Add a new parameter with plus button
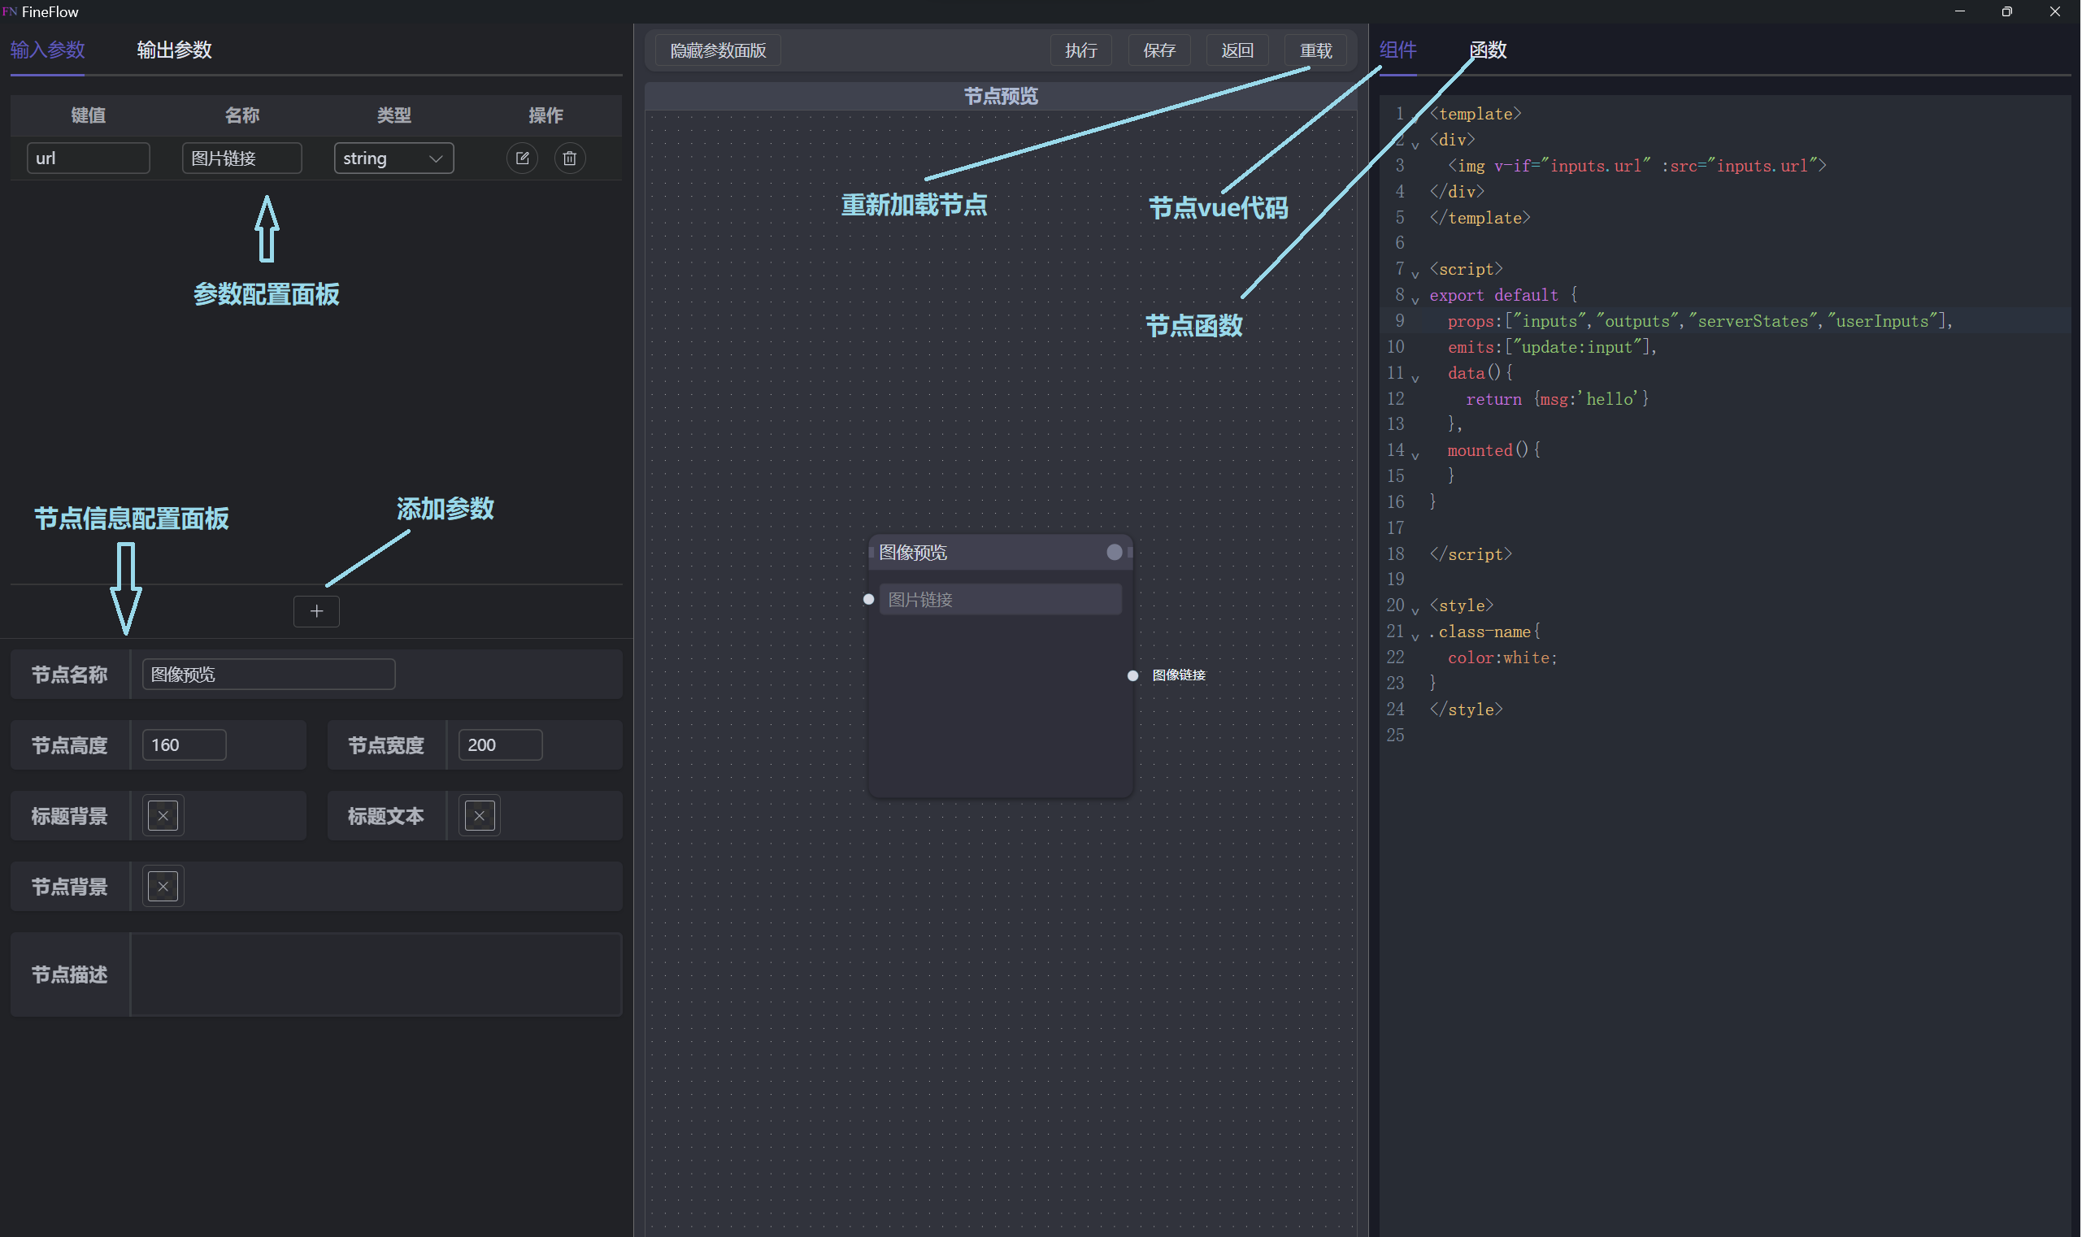 pos(317,612)
